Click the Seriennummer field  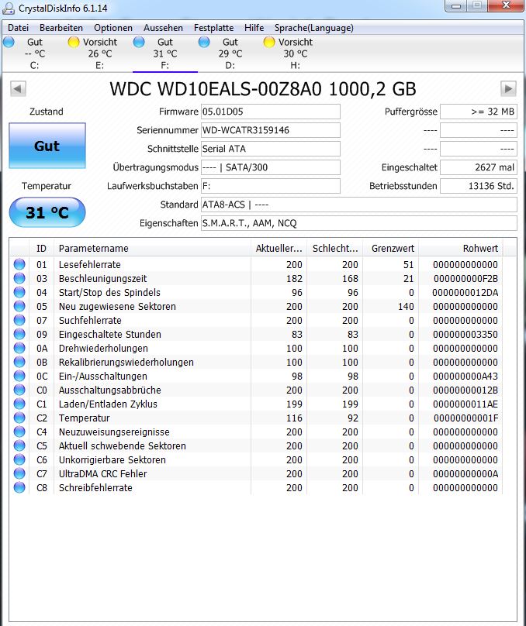(271, 130)
